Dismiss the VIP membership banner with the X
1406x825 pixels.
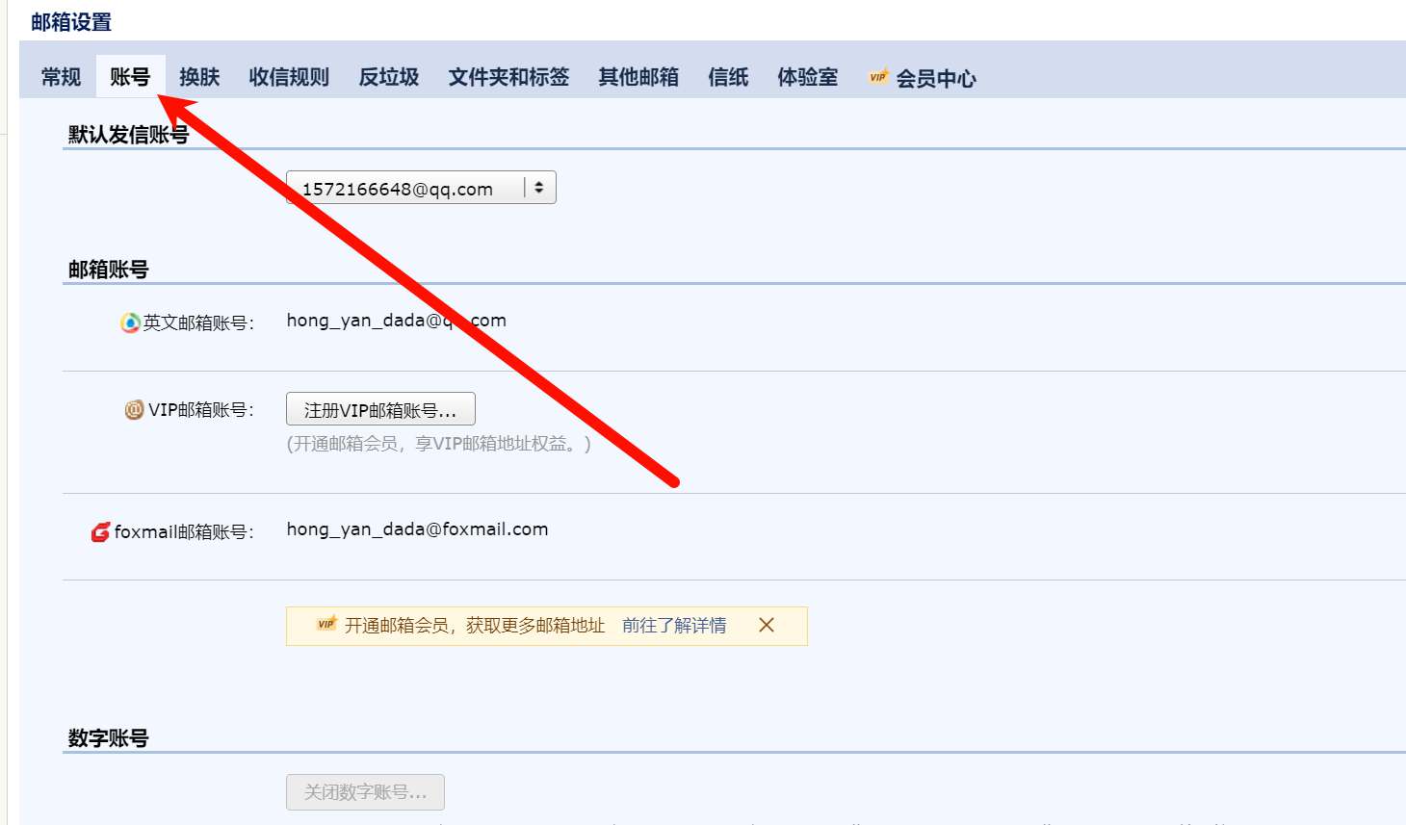point(767,625)
